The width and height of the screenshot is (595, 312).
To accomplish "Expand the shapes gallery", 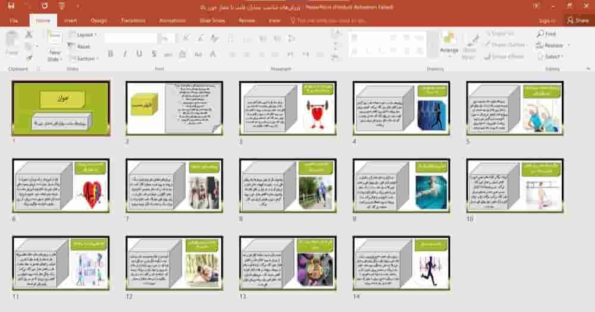I will pos(433,54).
